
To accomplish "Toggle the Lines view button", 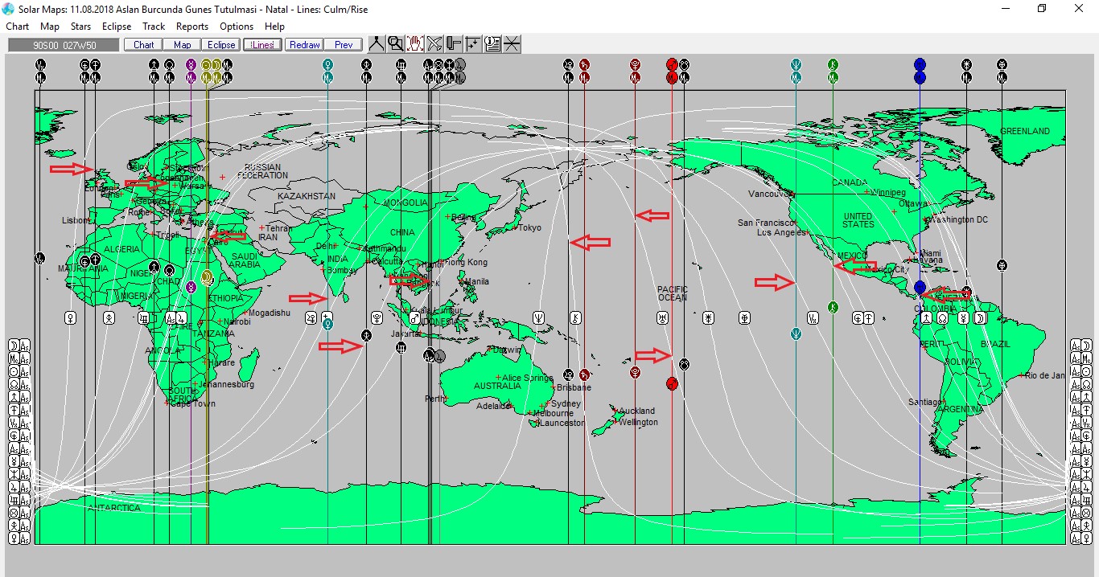I will coord(262,45).
